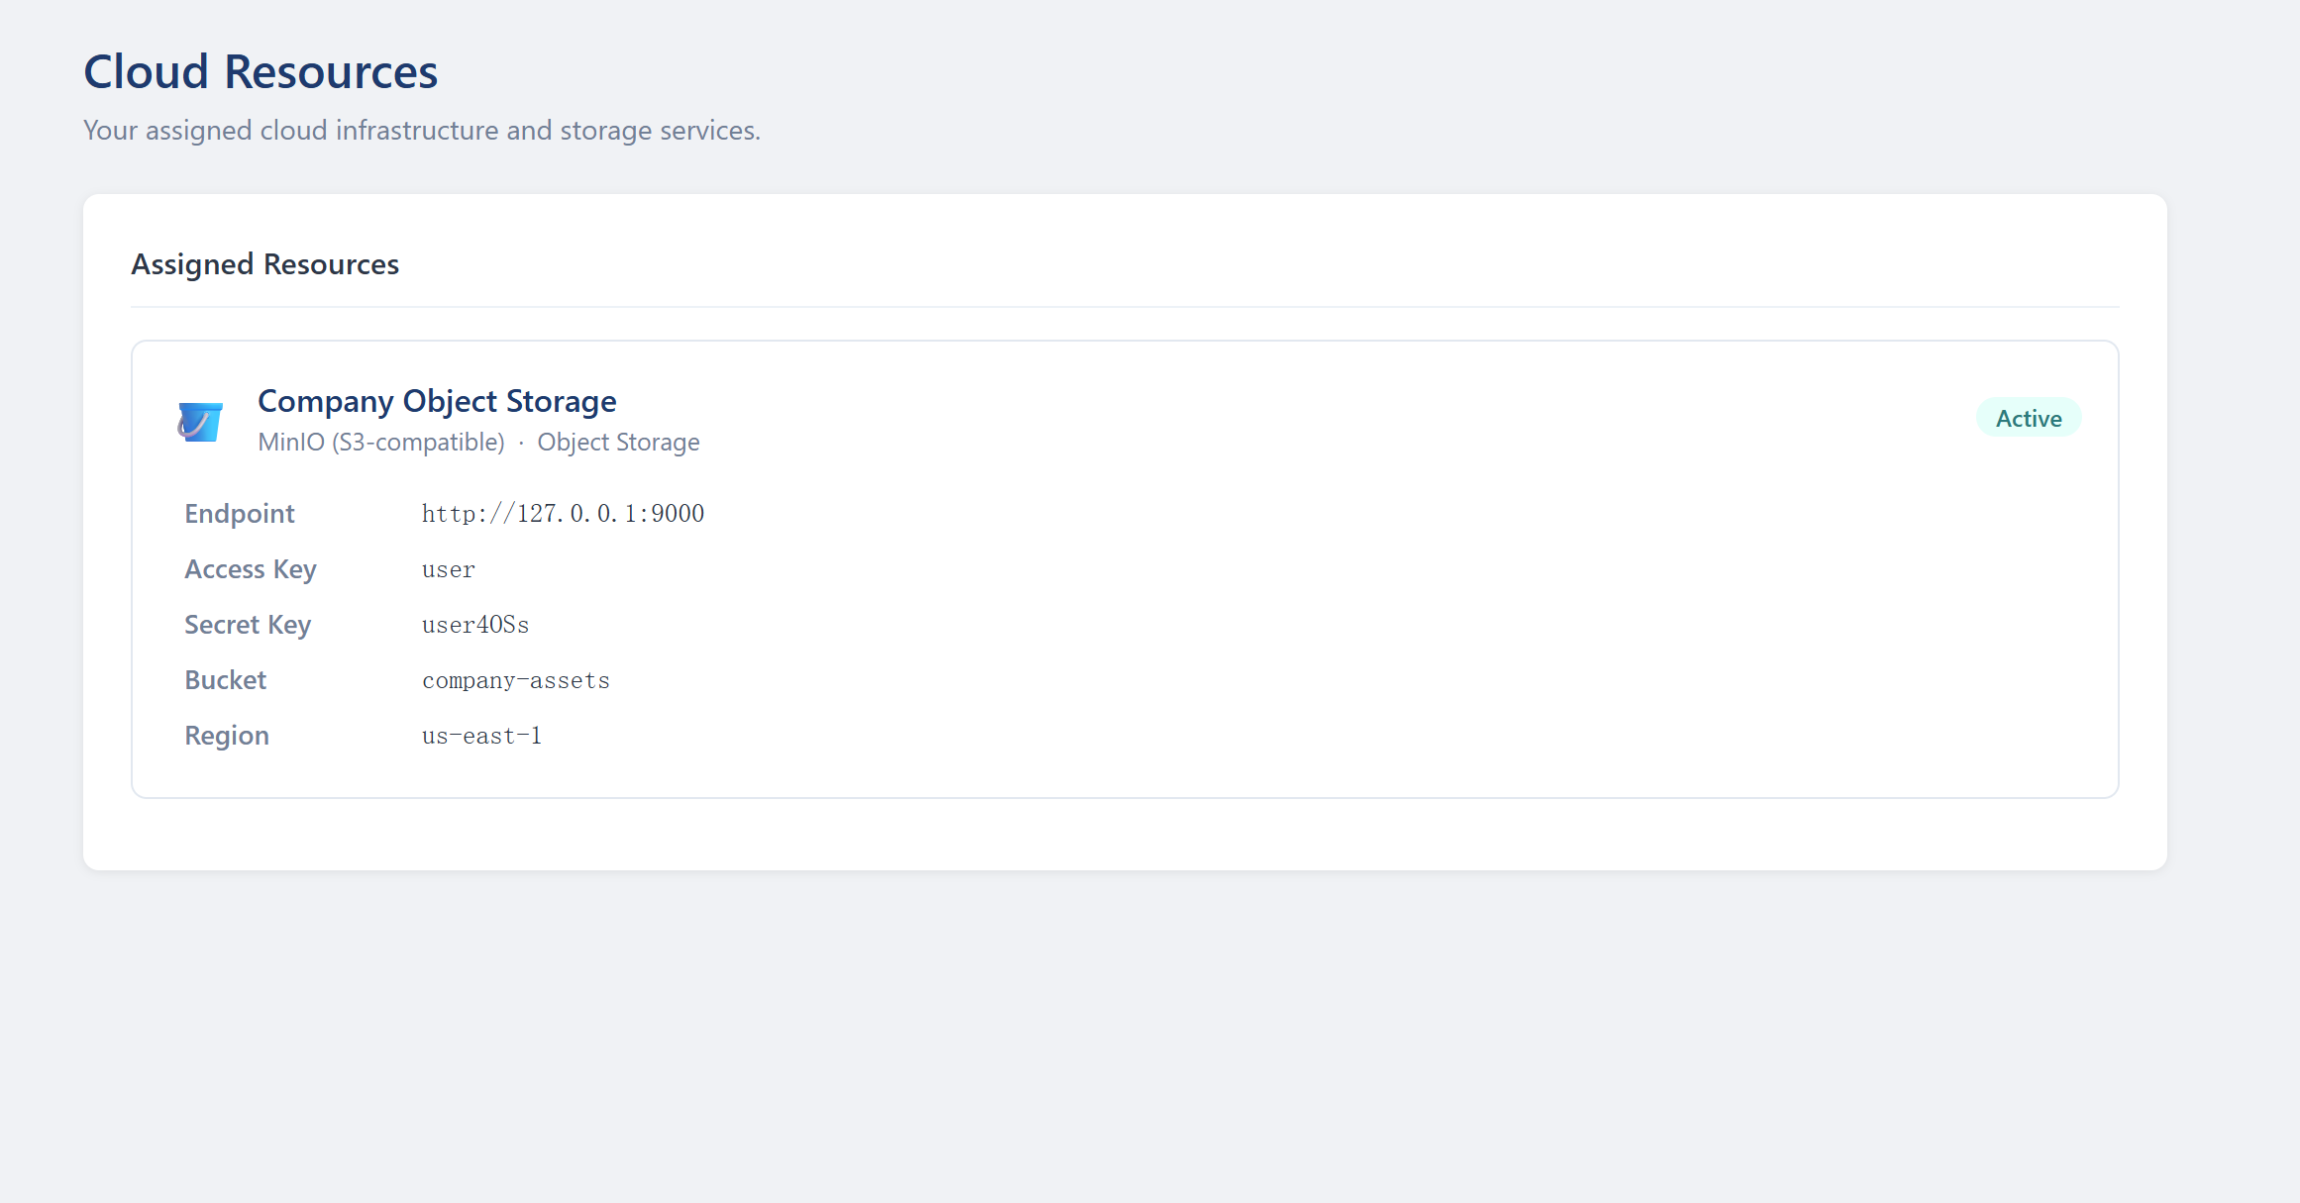Click the Region field label
The width and height of the screenshot is (2300, 1203).
click(x=227, y=736)
